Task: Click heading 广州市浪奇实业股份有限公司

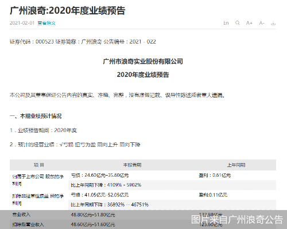Action: 143,61
